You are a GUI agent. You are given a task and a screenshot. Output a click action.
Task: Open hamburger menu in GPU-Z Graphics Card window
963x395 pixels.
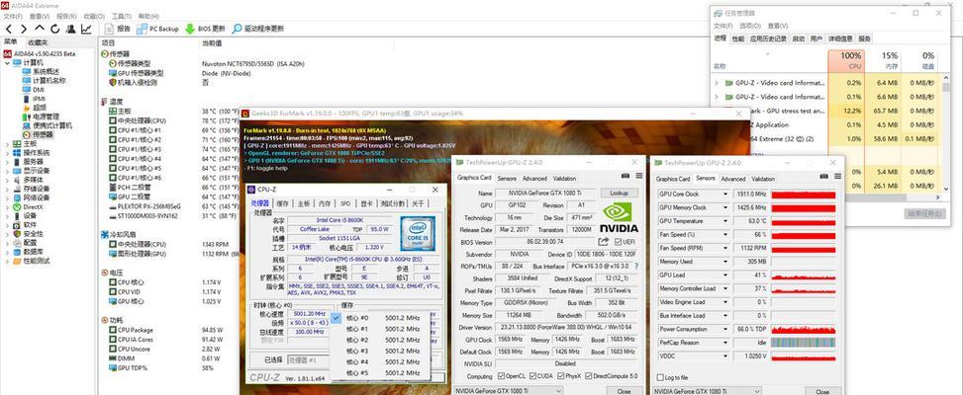(x=638, y=175)
